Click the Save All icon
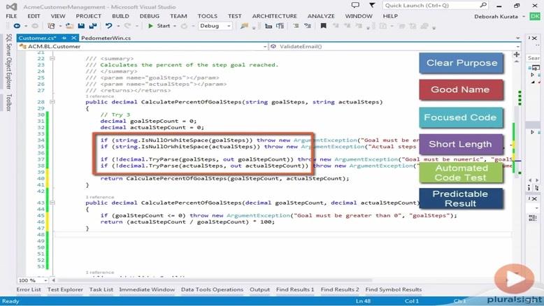 tap(92, 26)
